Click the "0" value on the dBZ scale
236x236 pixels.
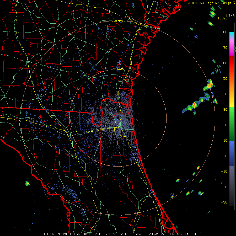(x=226, y=156)
